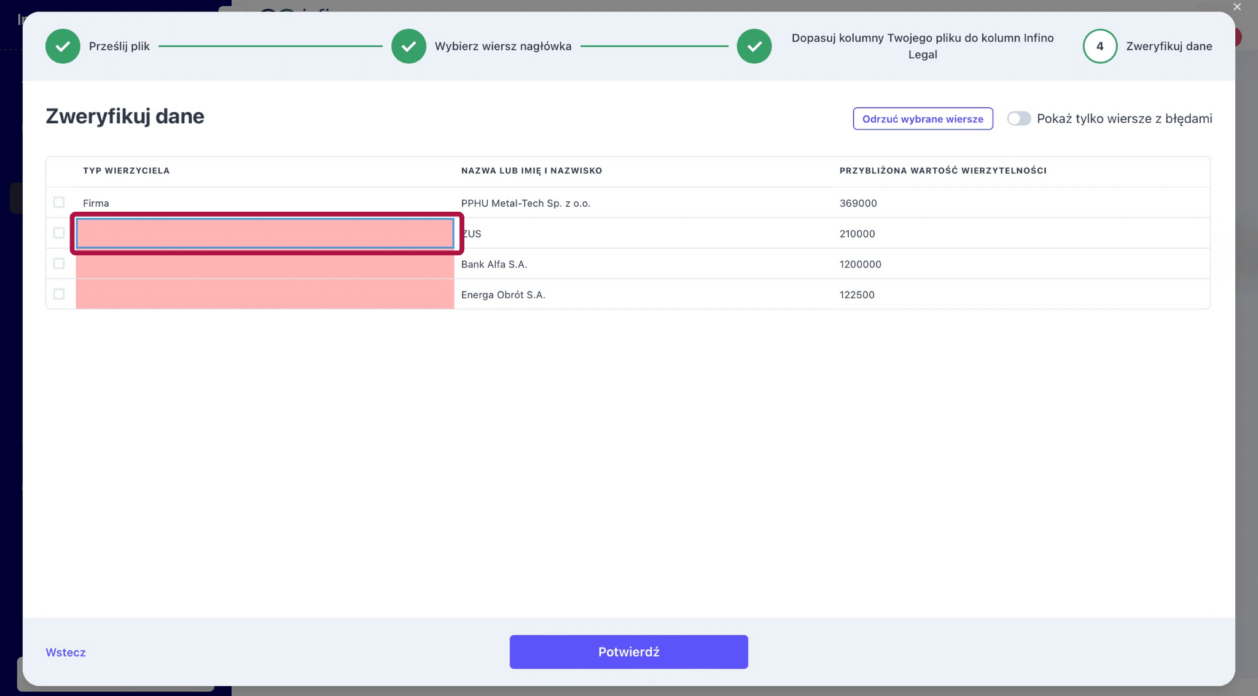This screenshot has height=696, width=1258.
Task: Click the value 1200000 cell
Action: point(1021,264)
